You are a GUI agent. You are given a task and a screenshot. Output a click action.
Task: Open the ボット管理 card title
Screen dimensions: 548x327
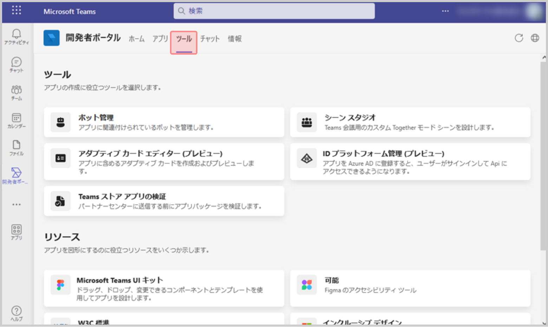(x=96, y=117)
